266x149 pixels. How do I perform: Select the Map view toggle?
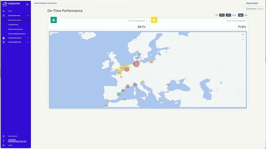pos(241,15)
